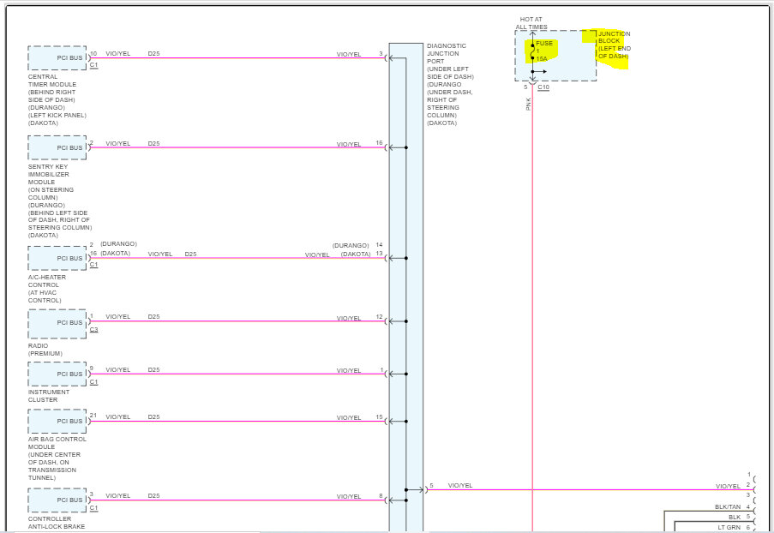Click the D25 label on Sentry Key wire

click(x=153, y=144)
